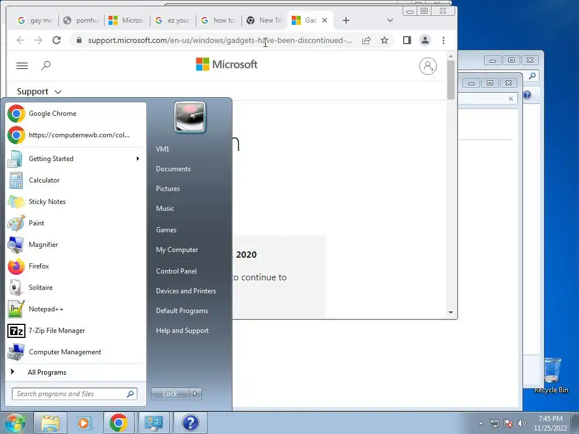Share this page icon in address bar

click(x=366, y=40)
